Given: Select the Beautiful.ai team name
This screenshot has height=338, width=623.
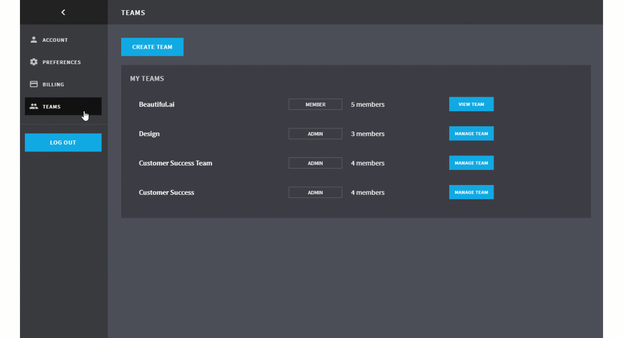Looking at the screenshot, I should (x=156, y=104).
